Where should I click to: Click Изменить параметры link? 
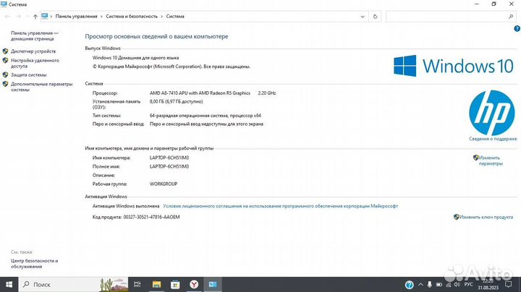coord(491,160)
